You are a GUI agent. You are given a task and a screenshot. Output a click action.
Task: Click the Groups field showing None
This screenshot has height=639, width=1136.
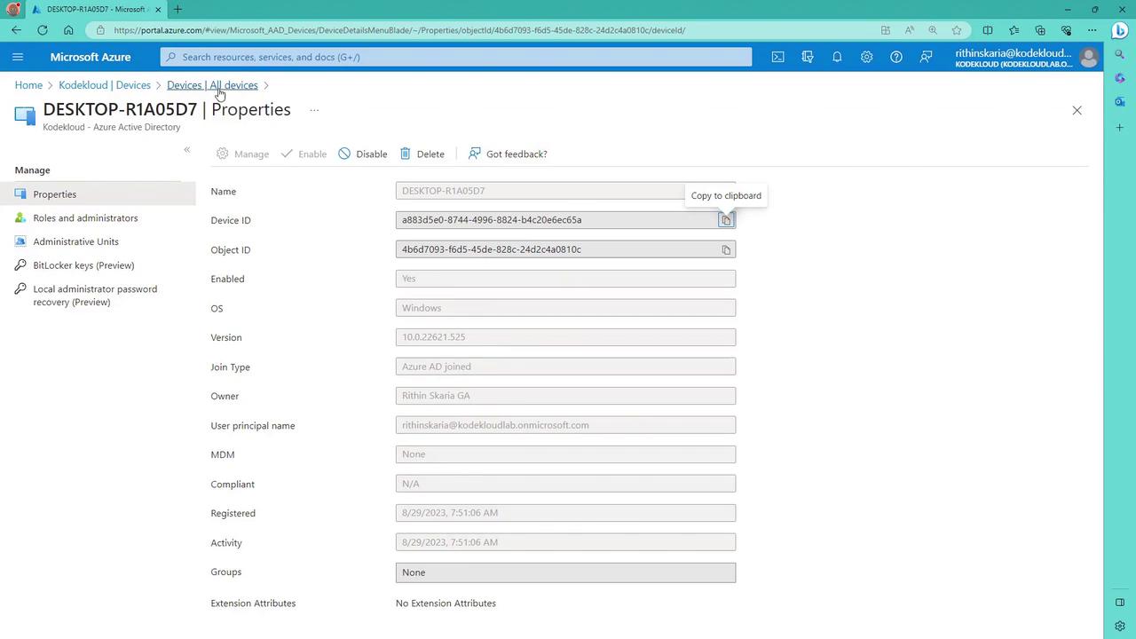click(x=565, y=572)
